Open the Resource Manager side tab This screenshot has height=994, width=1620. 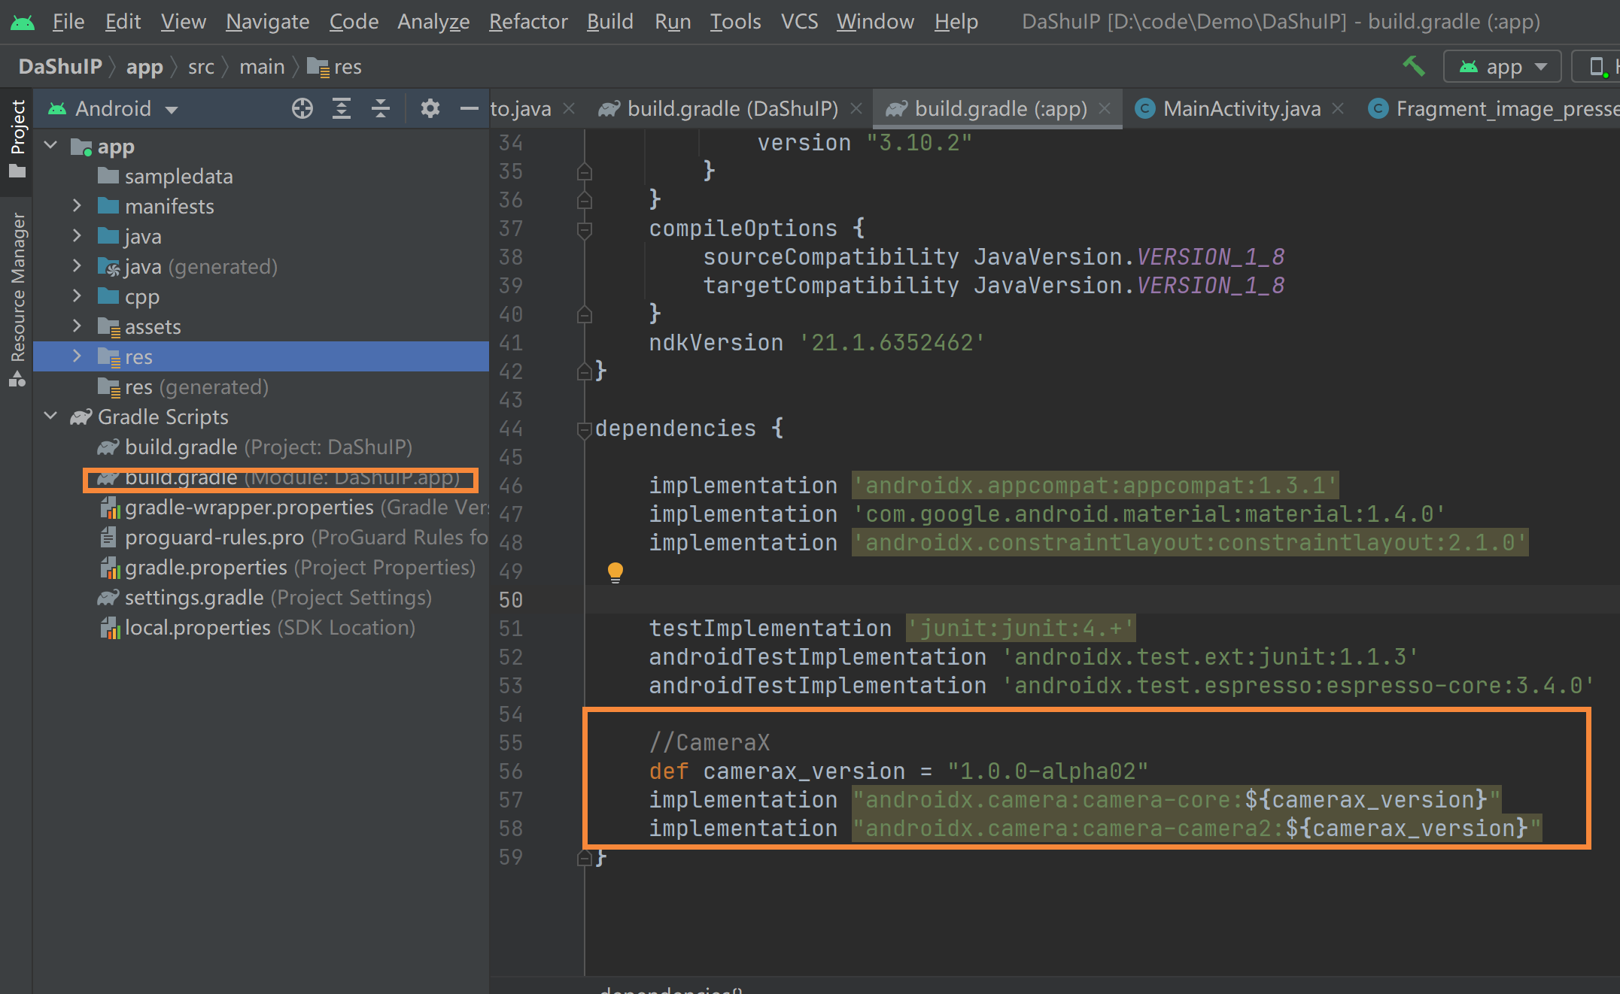(x=17, y=299)
